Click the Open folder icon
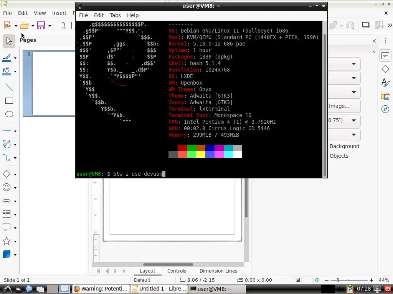 pos(24,26)
